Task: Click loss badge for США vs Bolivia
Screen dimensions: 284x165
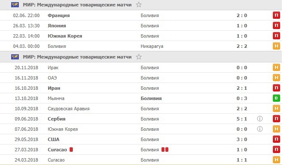Action: pyautogui.click(x=276, y=139)
